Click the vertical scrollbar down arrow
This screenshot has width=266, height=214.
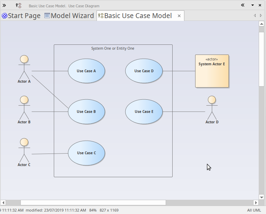(x=262, y=197)
